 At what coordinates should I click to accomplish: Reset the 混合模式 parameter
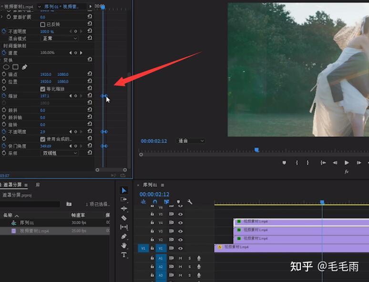[90, 38]
